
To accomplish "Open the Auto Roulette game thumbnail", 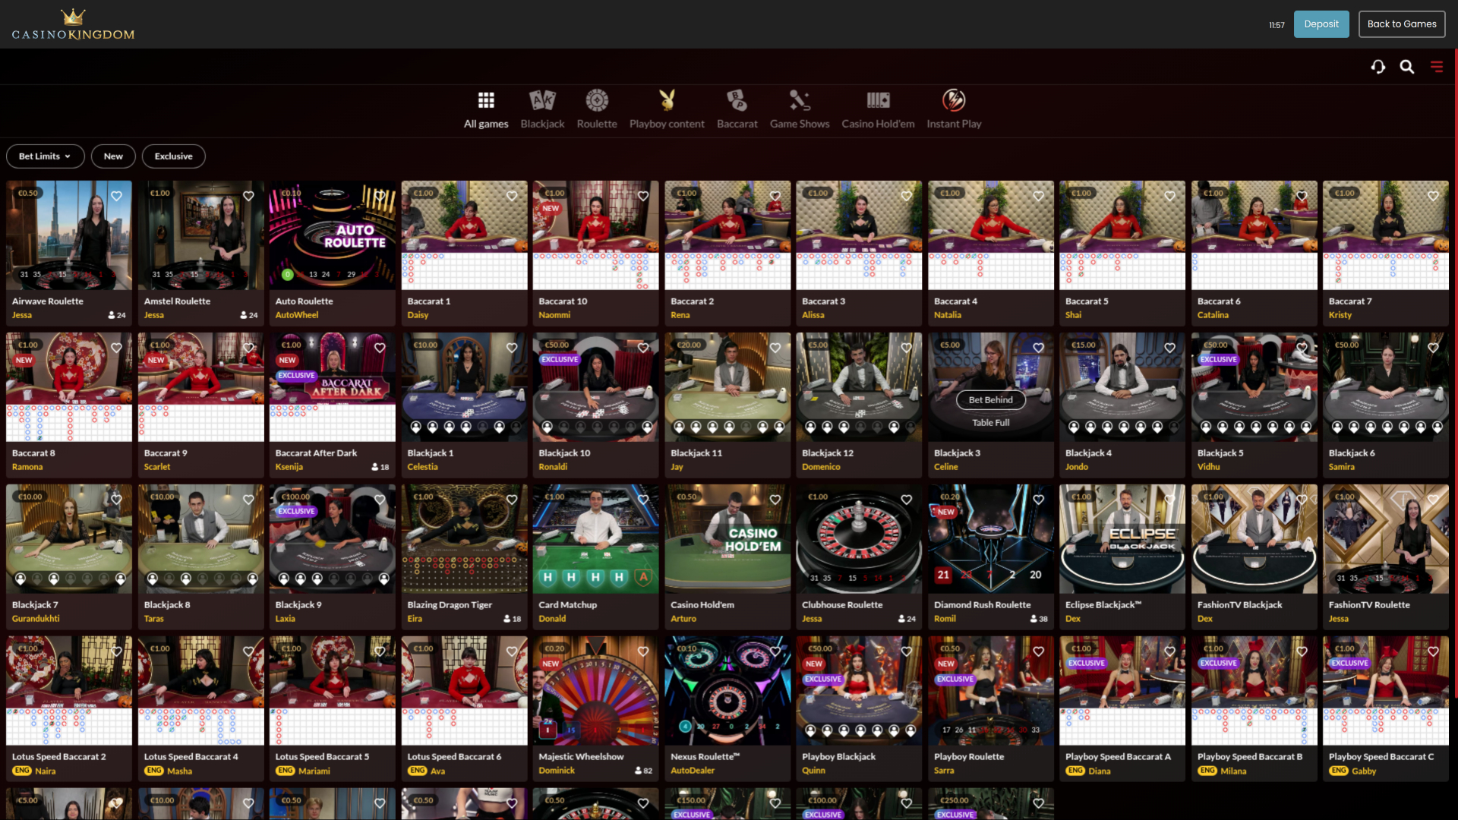I will [332, 235].
